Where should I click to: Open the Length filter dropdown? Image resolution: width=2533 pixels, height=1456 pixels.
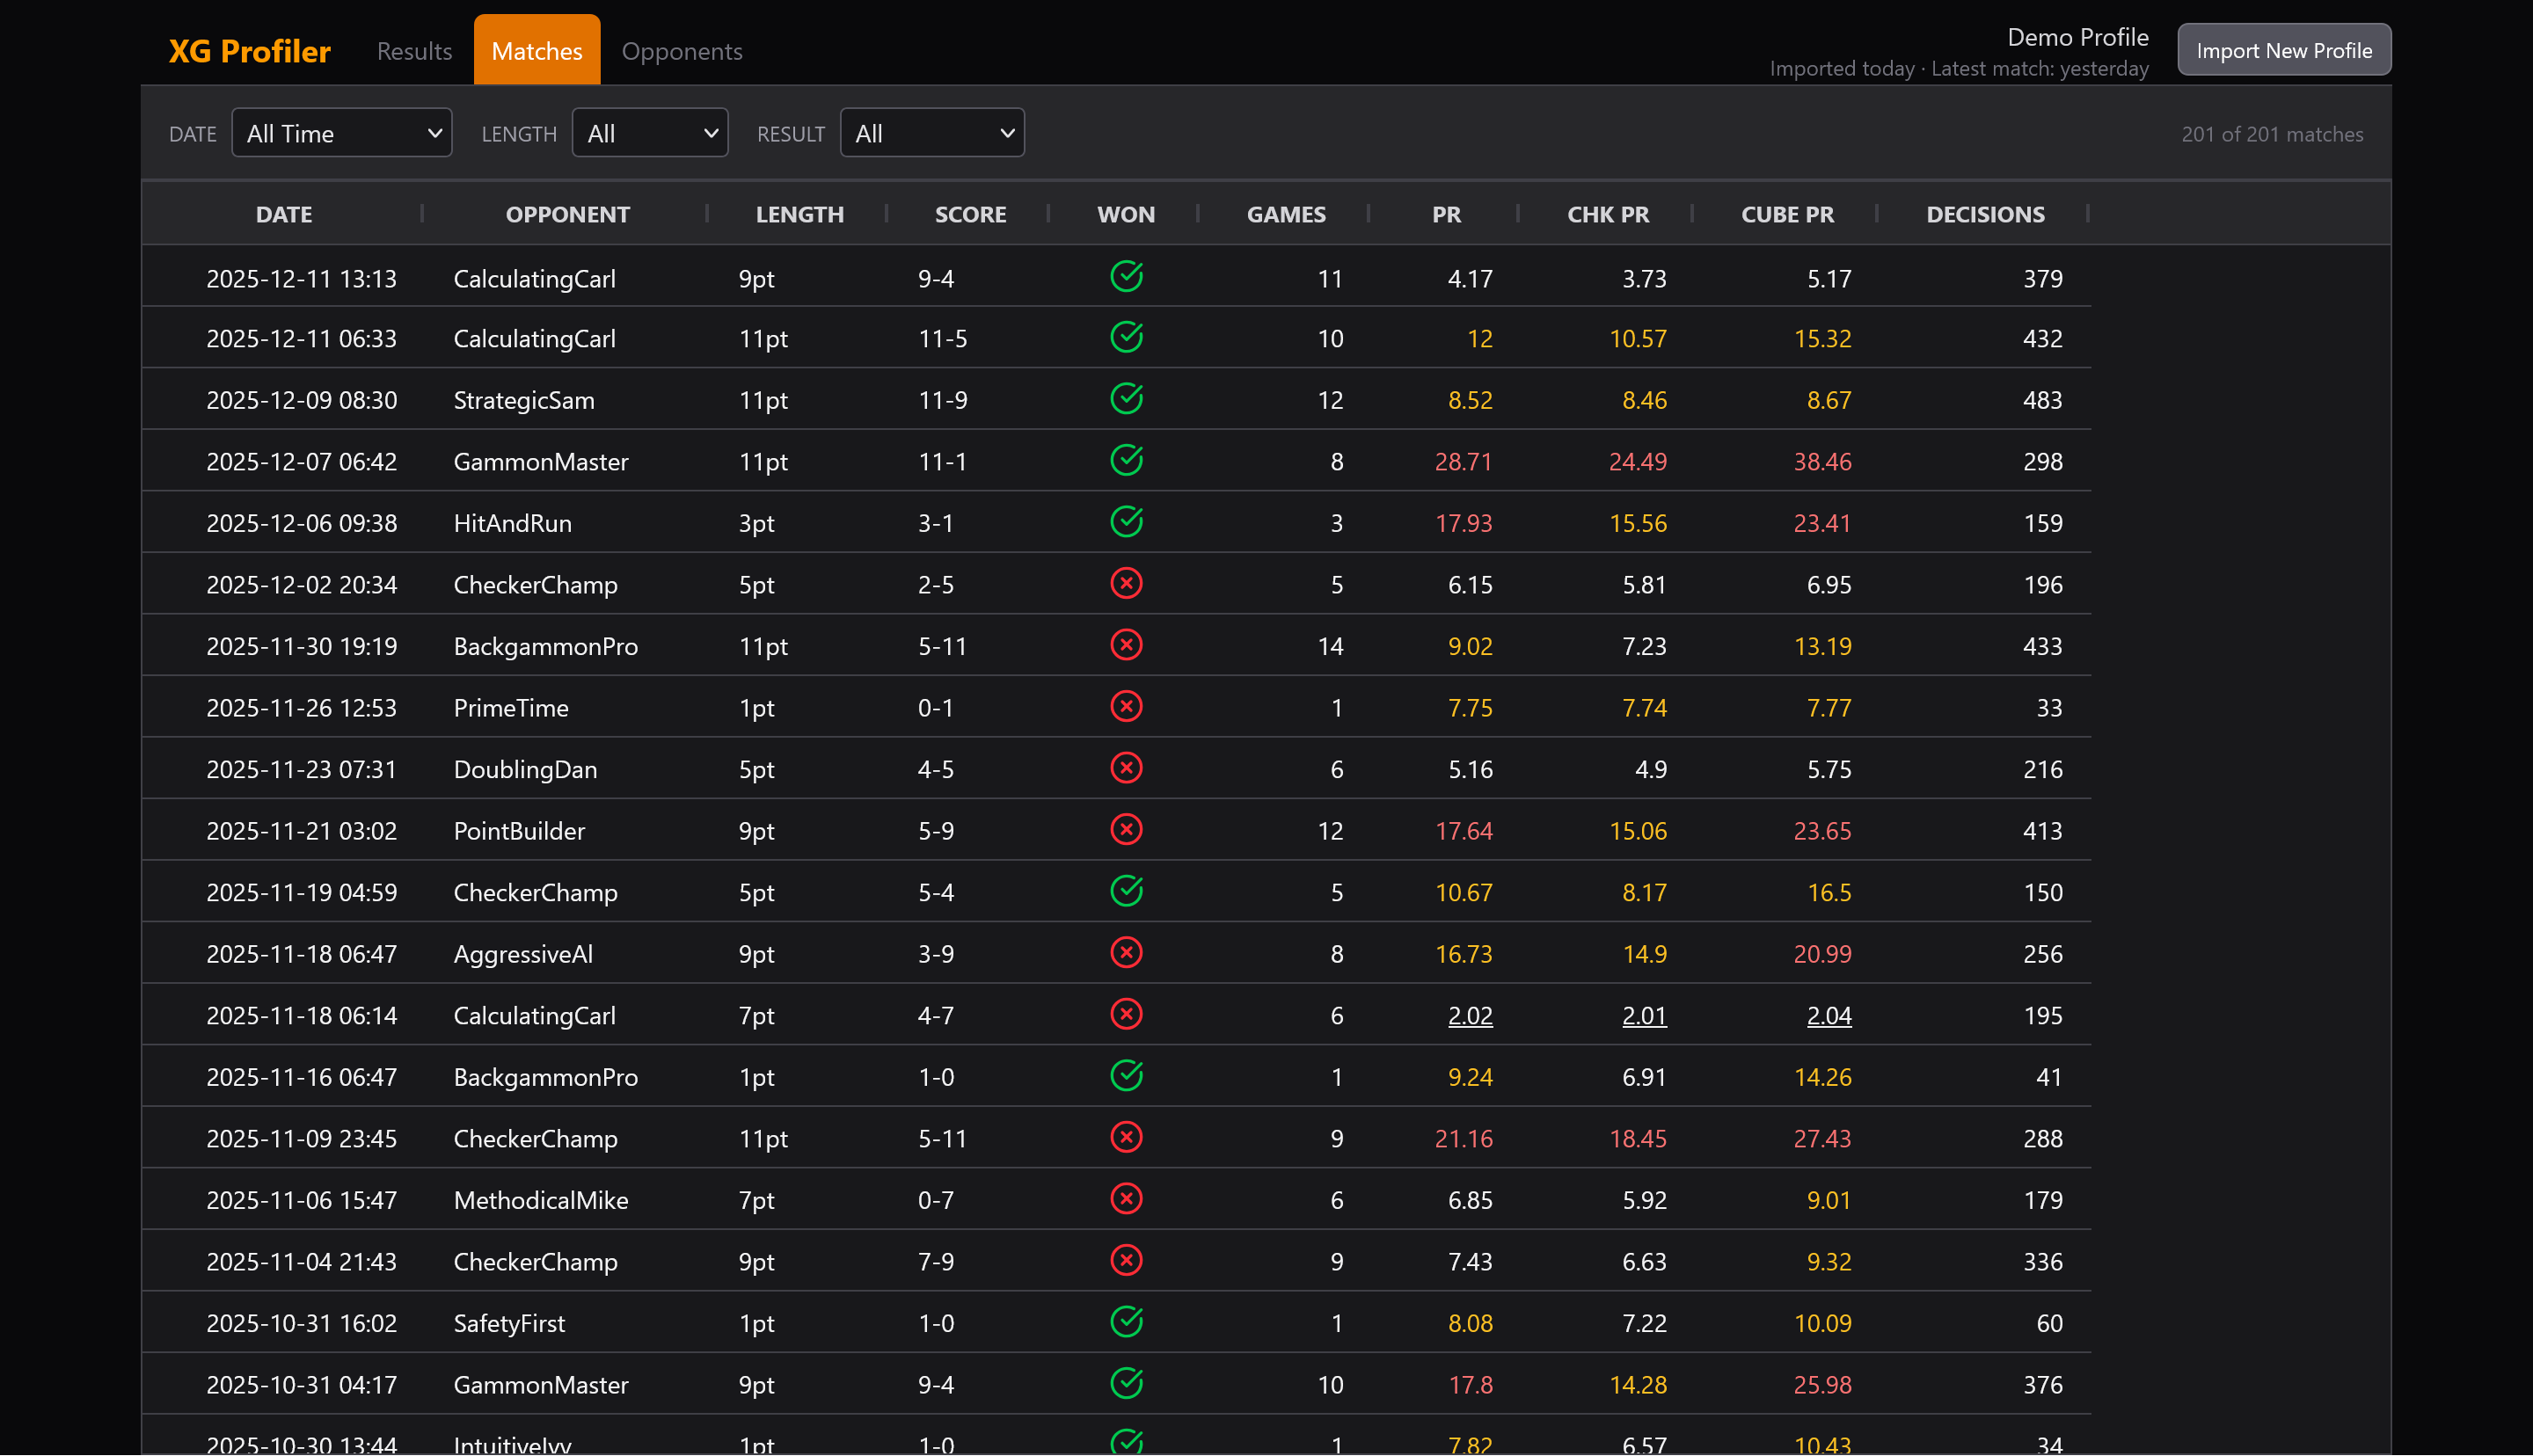[x=649, y=133]
